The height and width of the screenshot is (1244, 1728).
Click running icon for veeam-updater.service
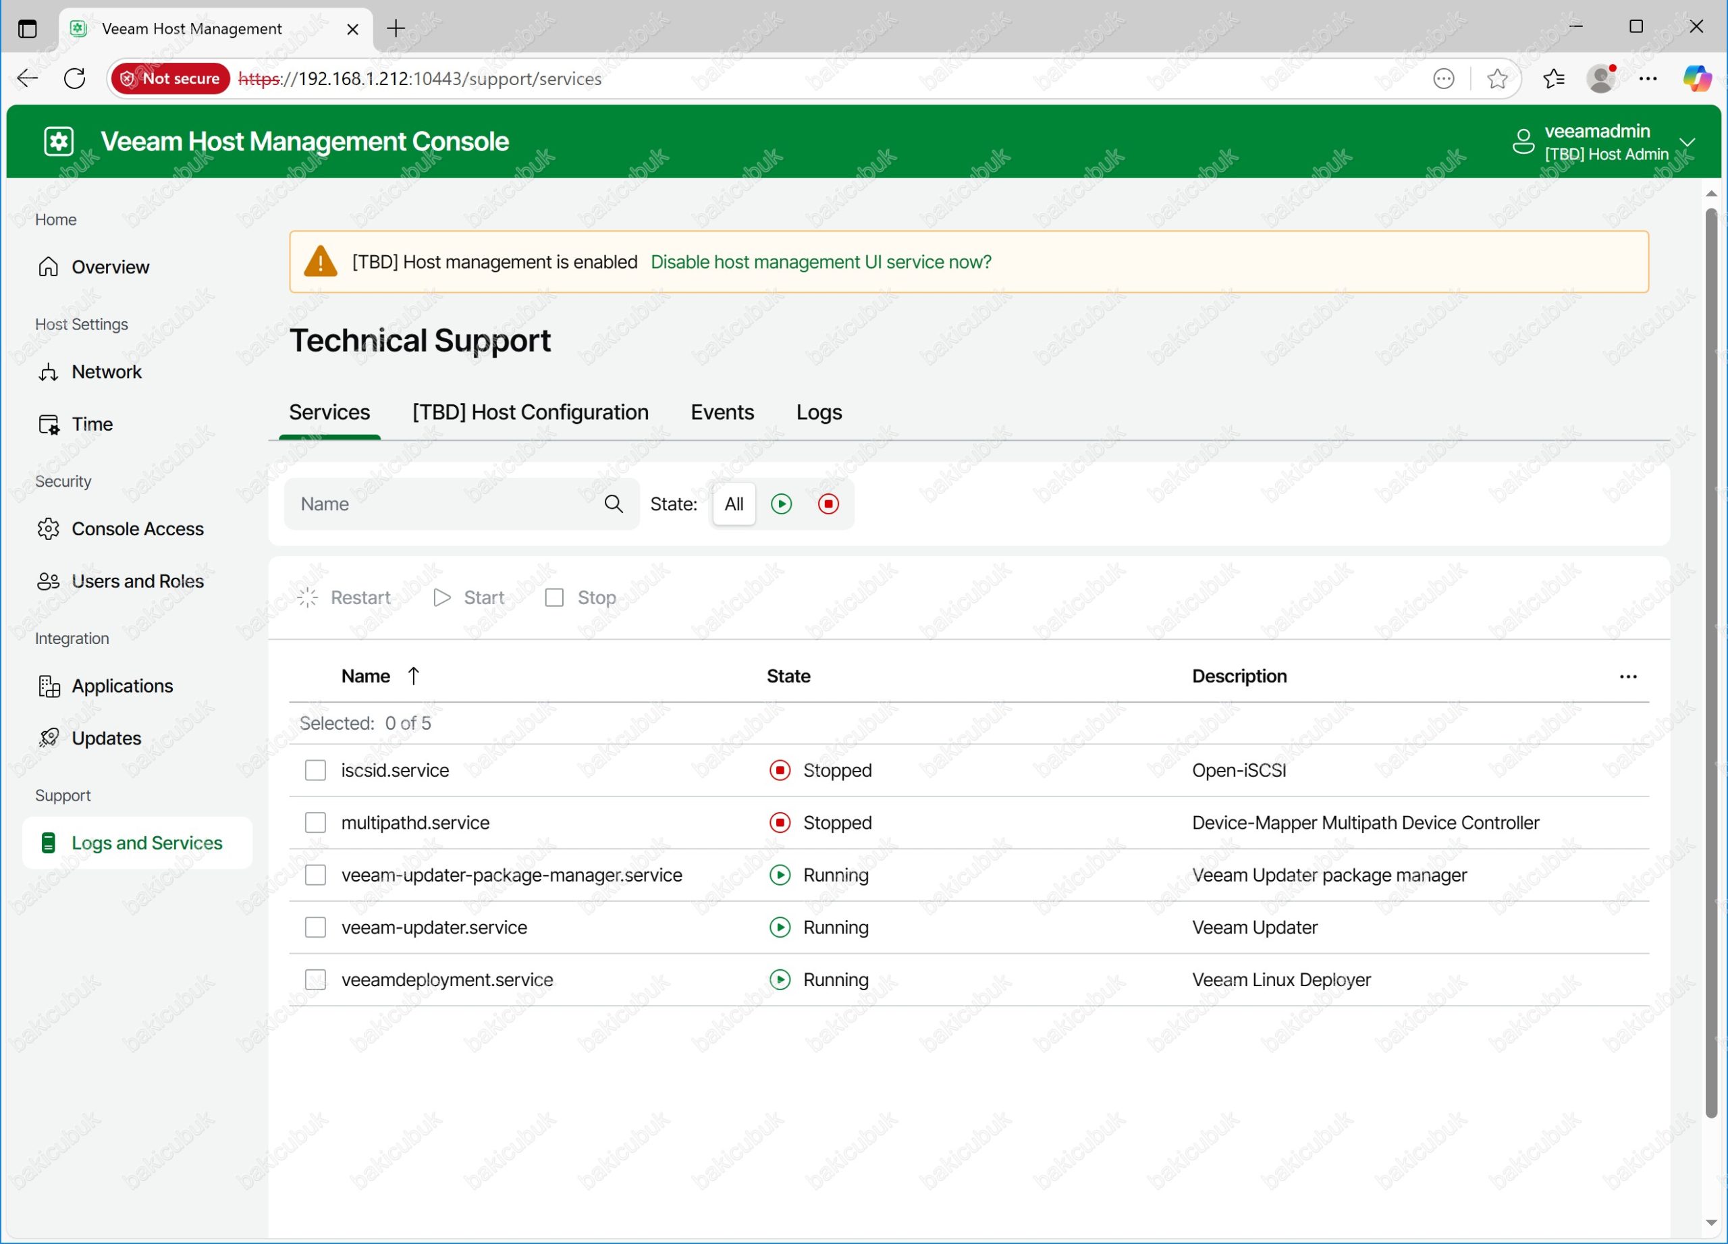pyautogui.click(x=780, y=927)
